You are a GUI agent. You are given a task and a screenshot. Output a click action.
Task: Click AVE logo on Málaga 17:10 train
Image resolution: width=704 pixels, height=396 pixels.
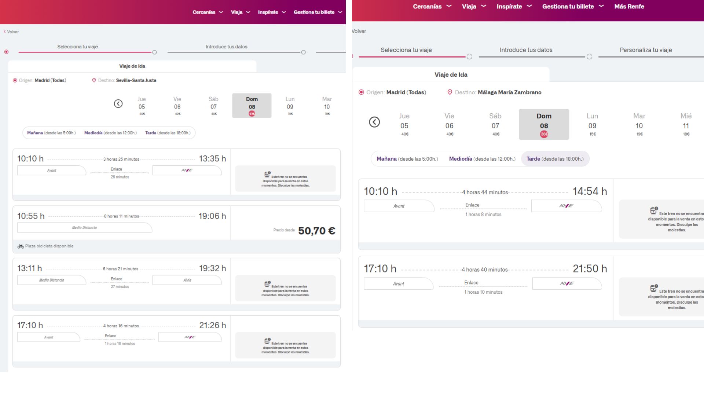coord(567,283)
